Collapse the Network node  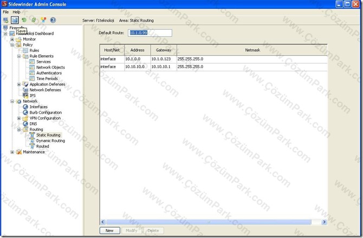coord(12,101)
